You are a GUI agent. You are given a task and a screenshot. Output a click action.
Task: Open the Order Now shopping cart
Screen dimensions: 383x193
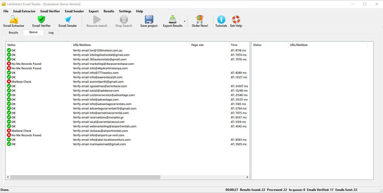point(200,20)
